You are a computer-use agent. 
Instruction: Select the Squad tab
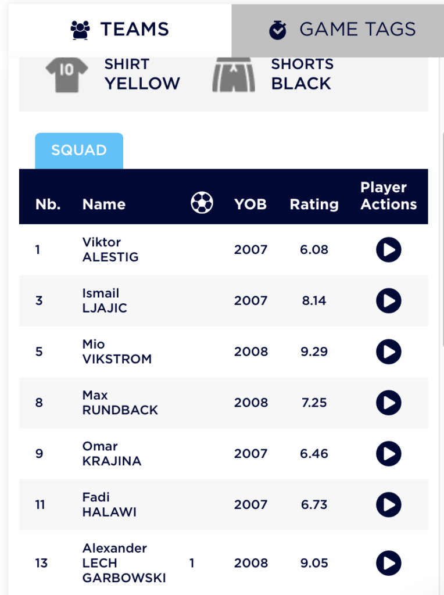coord(79,150)
